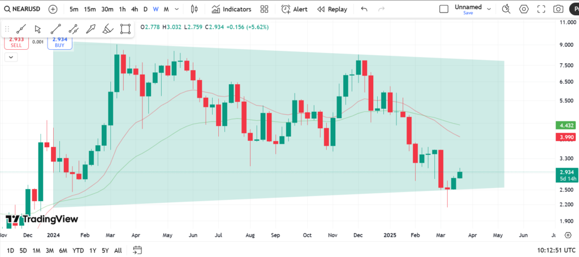Viewport: 579px width, 257px height.
Task: Toggle the layout checkbox square next to Unnamed
Action: (444, 9)
